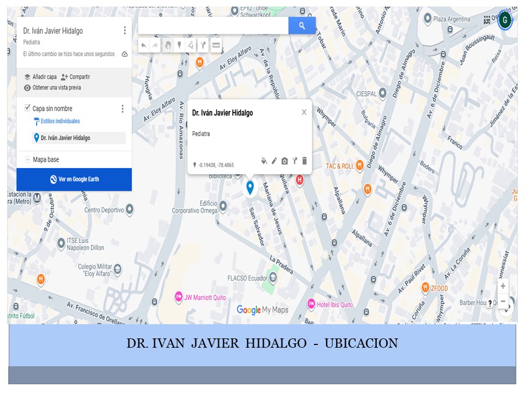525x393 pixels.
Task: Select Dr. Iván Javier Hidalgo list item
Action: coord(79,138)
